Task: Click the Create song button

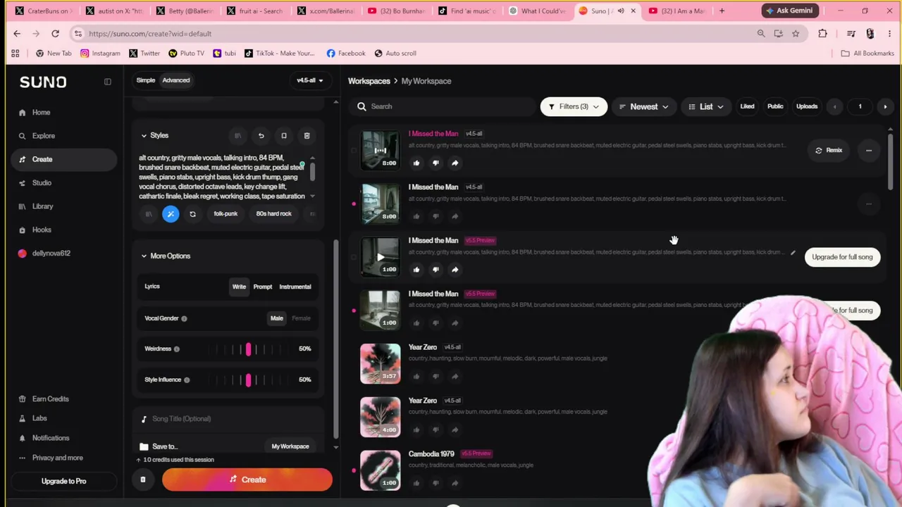Action: (x=247, y=480)
